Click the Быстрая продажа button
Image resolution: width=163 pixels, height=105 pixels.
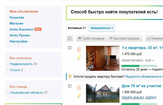pos(125,38)
